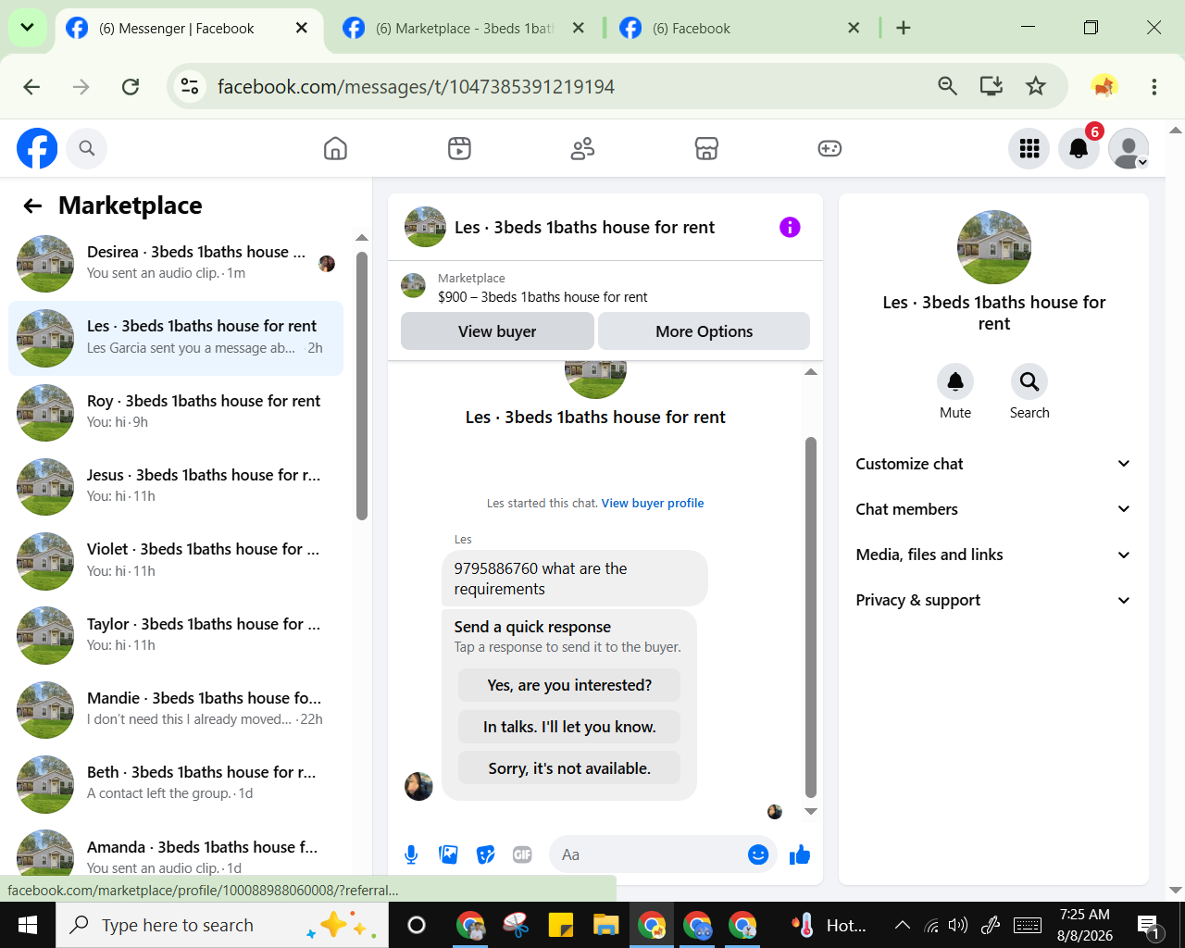The height and width of the screenshot is (948, 1185).
Task: Click the house listing thumbnail in info panel
Action: tap(994, 247)
